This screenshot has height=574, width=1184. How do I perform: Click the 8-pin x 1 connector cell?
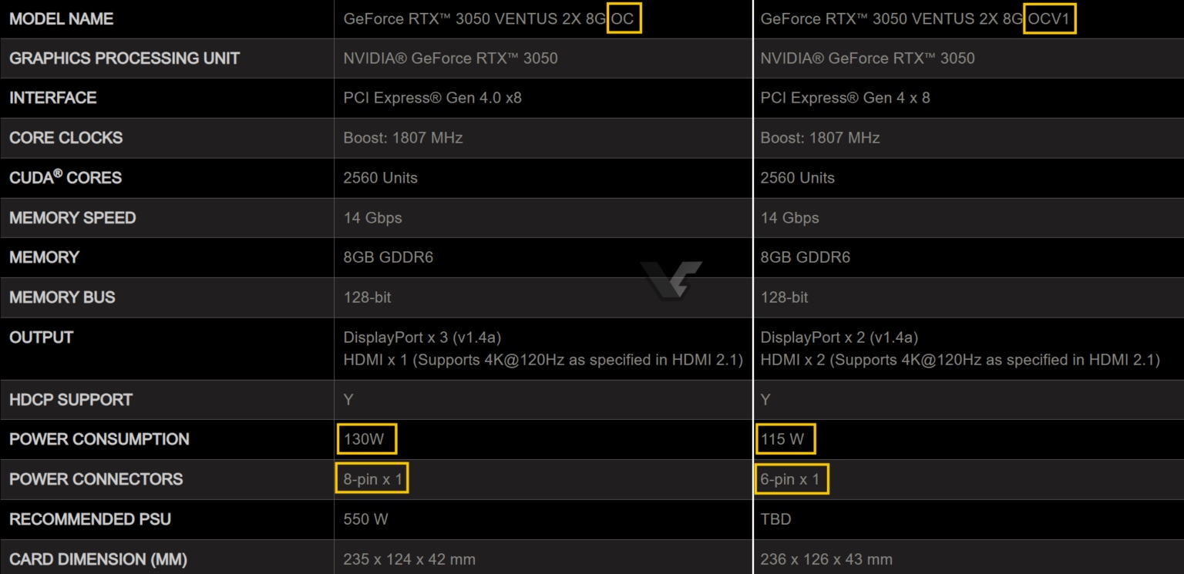pyautogui.click(x=373, y=479)
